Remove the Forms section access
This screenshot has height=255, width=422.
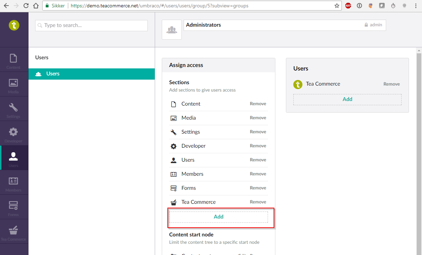pyautogui.click(x=258, y=188)
